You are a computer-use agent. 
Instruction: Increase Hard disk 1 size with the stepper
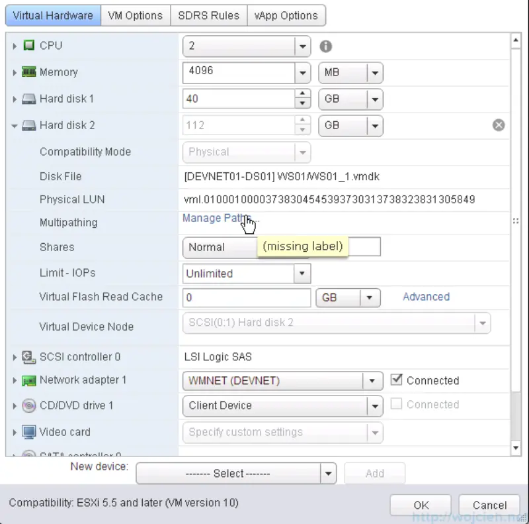coord(303,95)
